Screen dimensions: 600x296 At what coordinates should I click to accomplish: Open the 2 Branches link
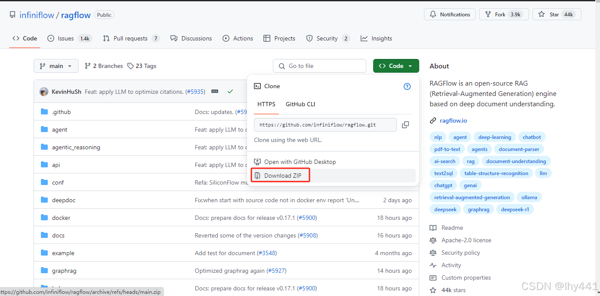(x=104, y=66)
